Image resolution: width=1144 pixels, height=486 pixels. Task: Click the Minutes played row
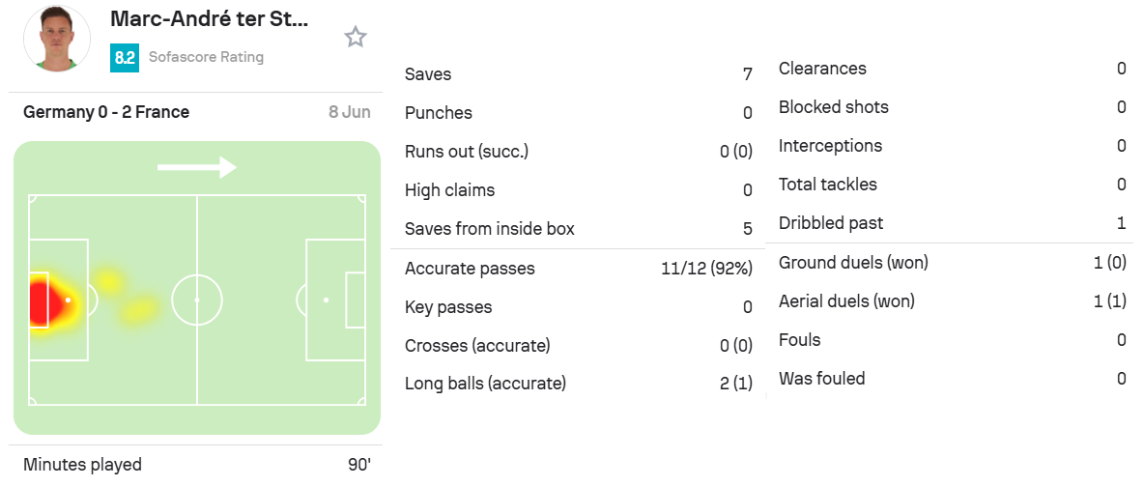click(x=195, y=465)
